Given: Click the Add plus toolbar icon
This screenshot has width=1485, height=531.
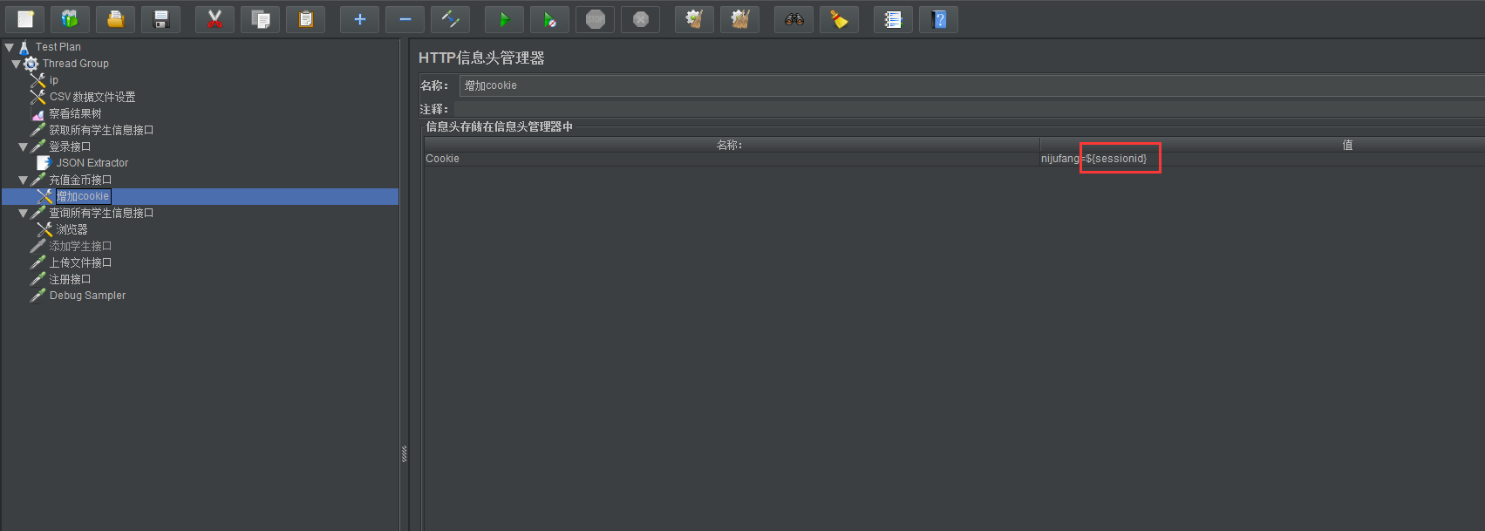Looking at the screenshot, I should 359,19.
